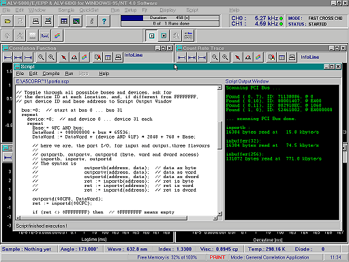Click the blue question mark help icon
Screen dimensions: 349x262
[x=104, y=21]
